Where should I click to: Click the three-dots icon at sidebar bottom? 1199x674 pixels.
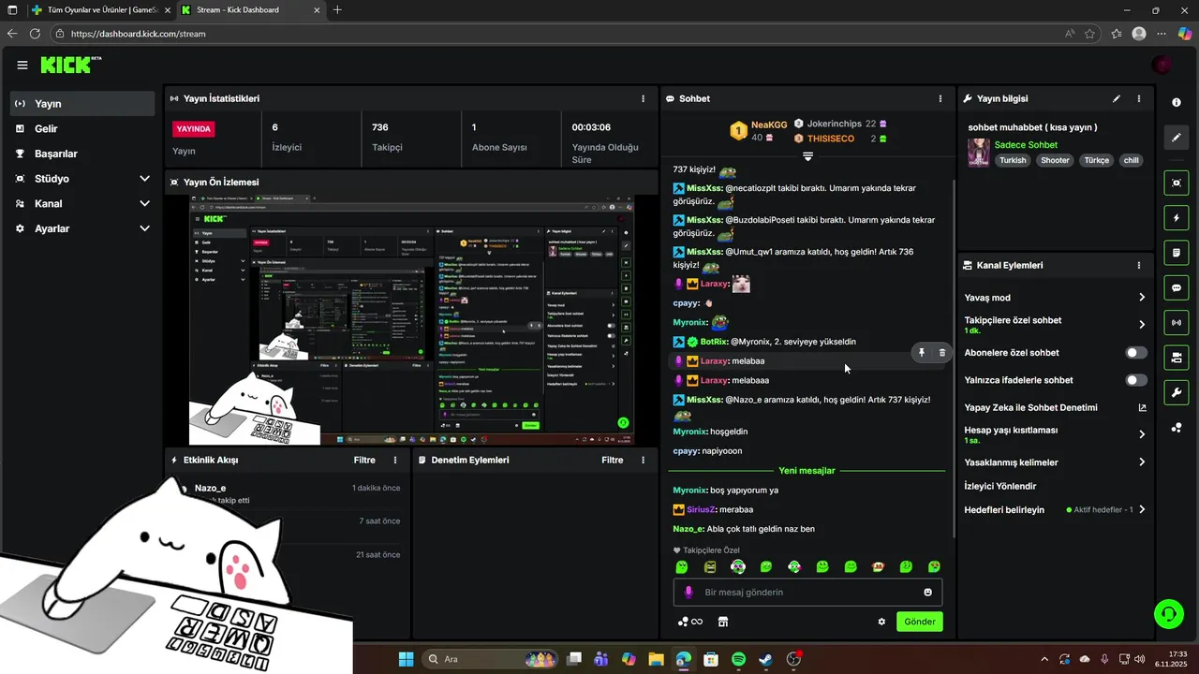coord(1177,428)
